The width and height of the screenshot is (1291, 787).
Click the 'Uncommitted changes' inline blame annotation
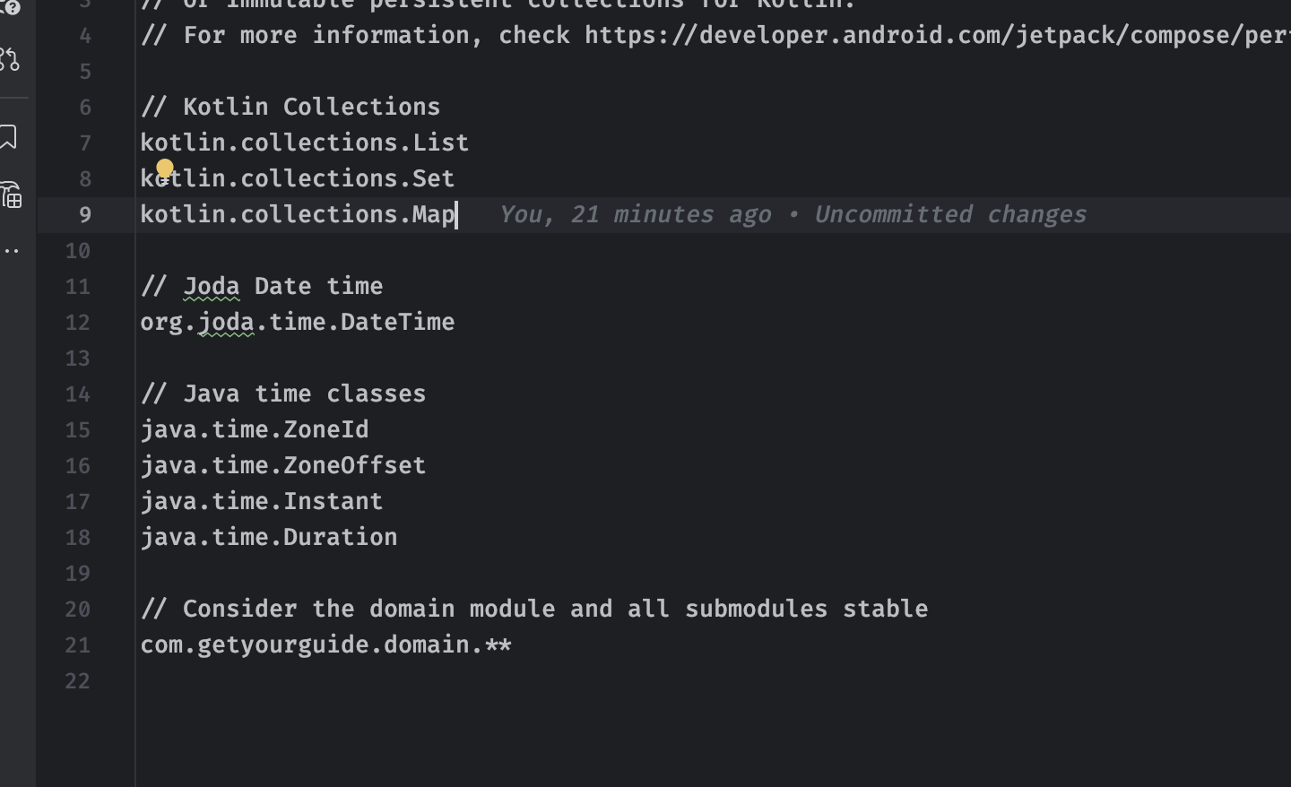[950, 215]
